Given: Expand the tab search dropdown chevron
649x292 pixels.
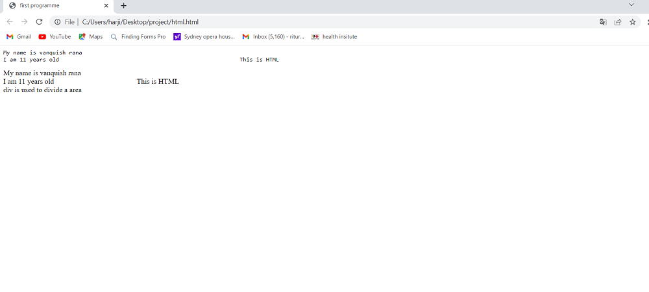Looking at the screenshot, I should tap(631, 5).
